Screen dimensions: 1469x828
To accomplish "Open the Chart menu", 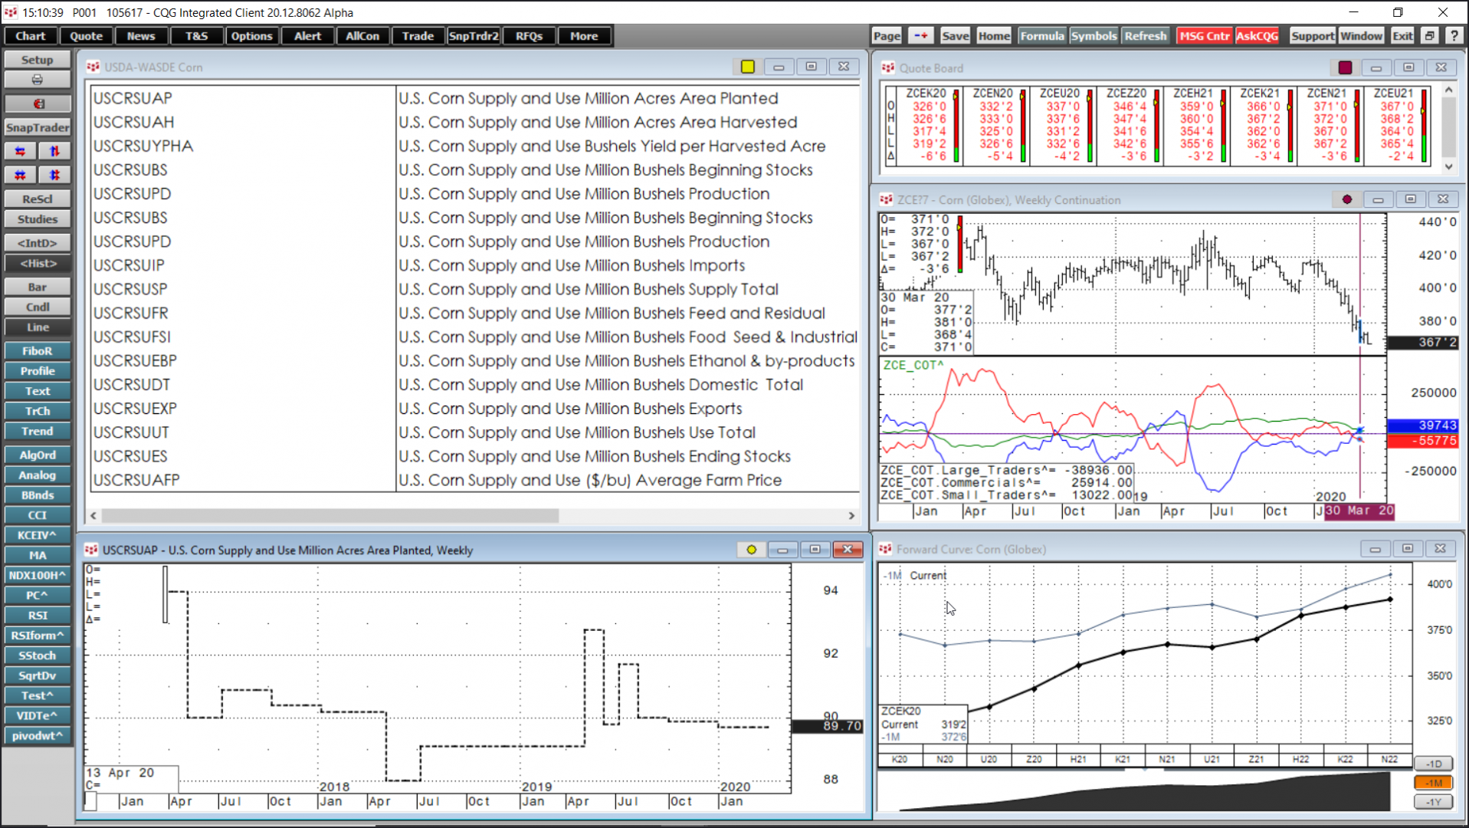I will point(30,35).
